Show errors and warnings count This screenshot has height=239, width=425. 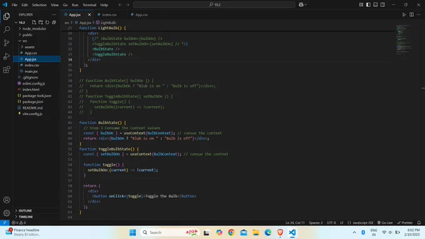[19, 223]
